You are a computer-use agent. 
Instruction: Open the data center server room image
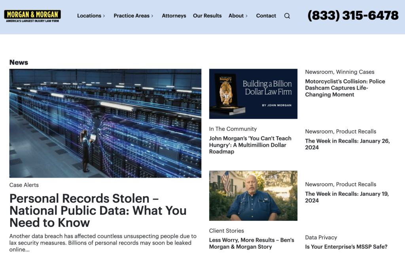point(105,123)
